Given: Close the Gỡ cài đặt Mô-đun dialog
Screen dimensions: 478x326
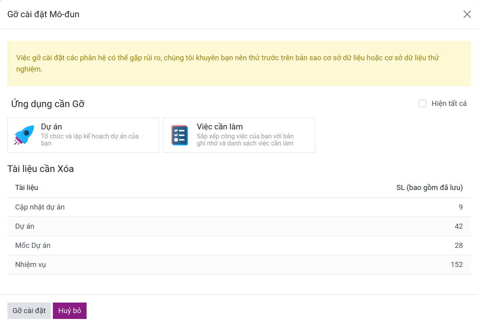Looking at the screenshot, I should tap(467, 14).
